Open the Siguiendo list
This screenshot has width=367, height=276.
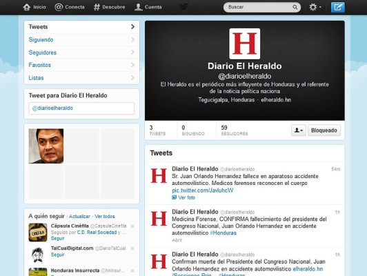(x=81, y=39)
